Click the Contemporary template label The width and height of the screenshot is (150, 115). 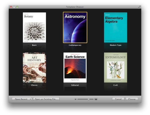click(x=75, y=45)
